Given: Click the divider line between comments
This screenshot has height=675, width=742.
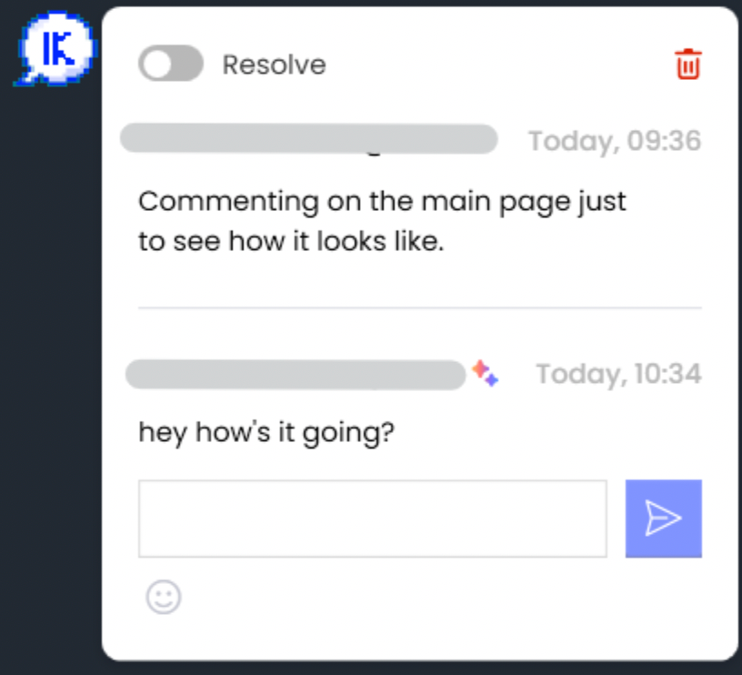Looking at the screenshot, I should 420,307.
